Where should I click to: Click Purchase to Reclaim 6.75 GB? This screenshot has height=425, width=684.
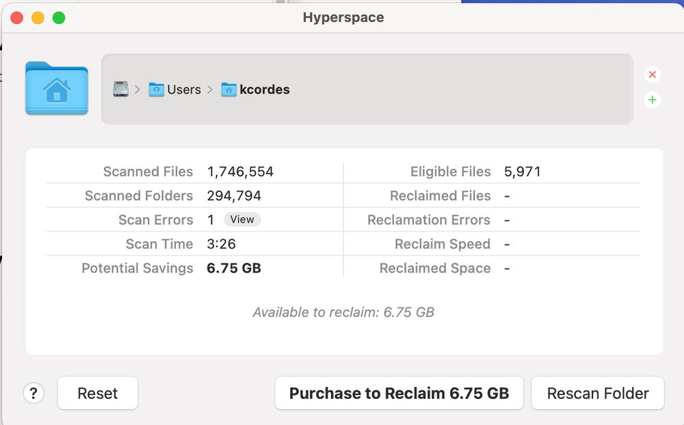399,393
